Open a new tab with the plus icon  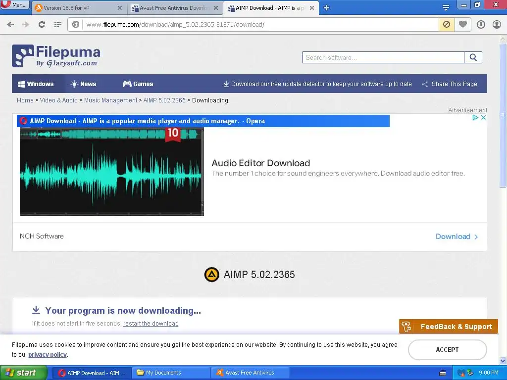click(x=327, y=8)
